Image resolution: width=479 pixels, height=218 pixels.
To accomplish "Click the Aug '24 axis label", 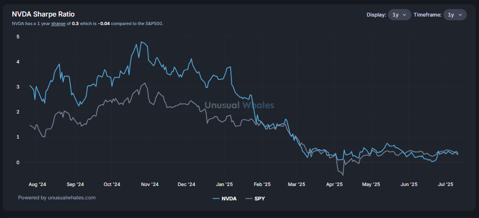I will (x=38, y=184).
